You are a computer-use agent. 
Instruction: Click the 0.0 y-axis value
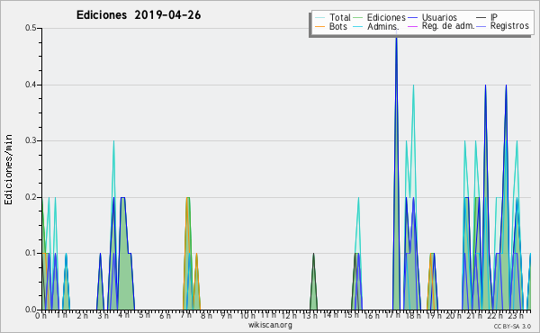pos(31,310)
